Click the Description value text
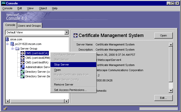The width and height of the screenshot is (181, 112). [115, 50]
